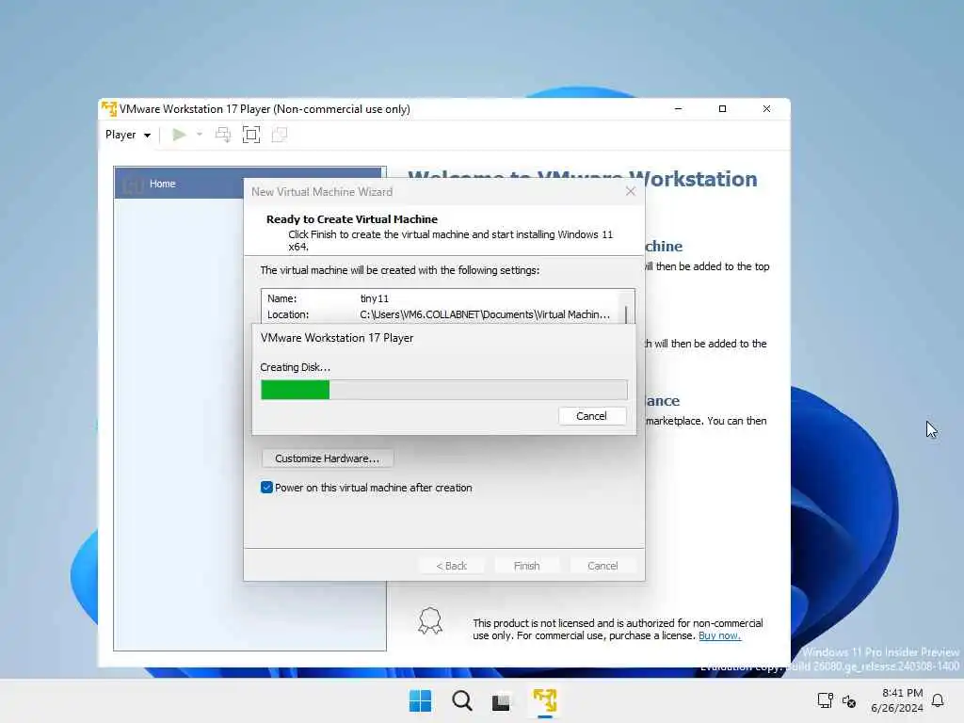Click Customize Hardware button
The height and width of the screenshot is (723, 964).
tap(327, 458)
